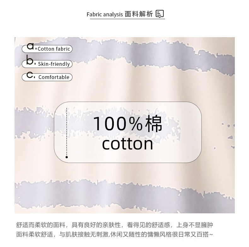Click the first description line starting 舒适而柔软

click(114, 225)
